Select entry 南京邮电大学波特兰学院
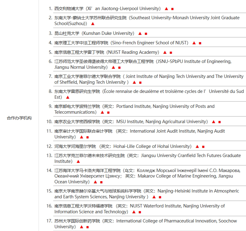 point(134,109)
